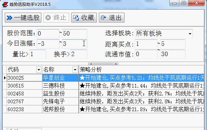The width and height of the screenshot is (207, 130).
Task: Click the 策略分析 column header
Action: coord(142,69)
